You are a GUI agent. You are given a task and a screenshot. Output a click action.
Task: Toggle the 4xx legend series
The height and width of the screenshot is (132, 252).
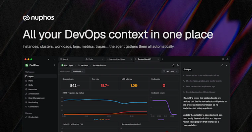click(x=102, y=119)
